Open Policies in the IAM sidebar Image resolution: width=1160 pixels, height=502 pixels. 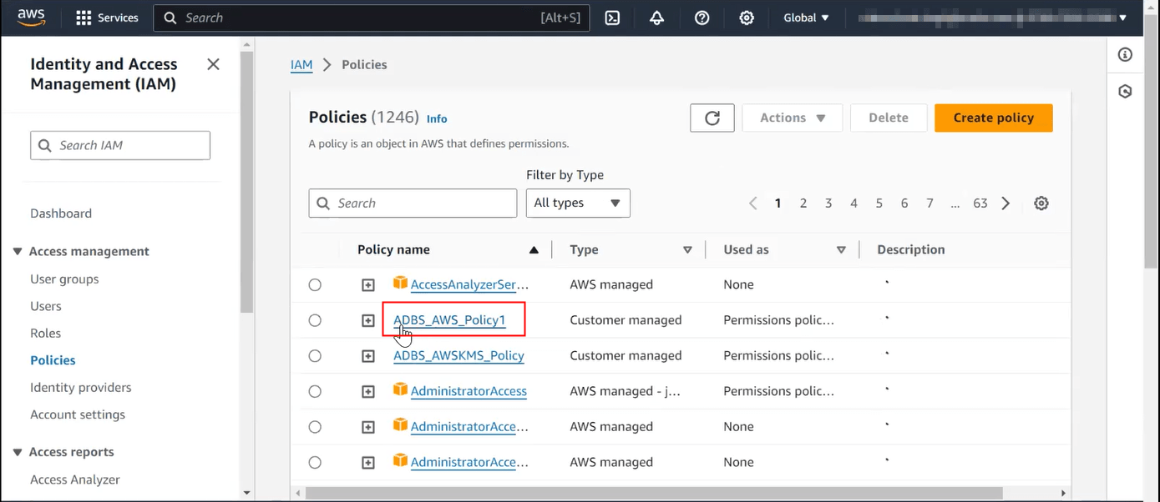(53, 359)
